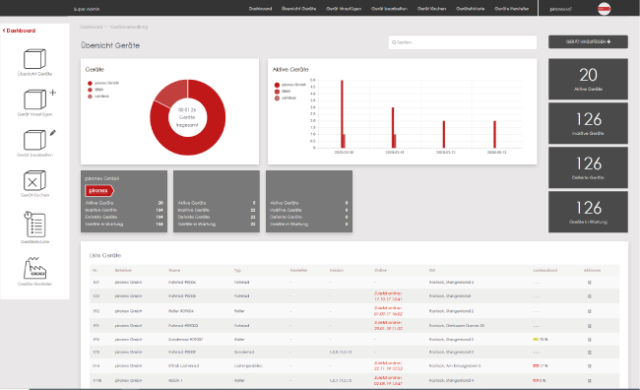Select Übersicht Geräte in top navigation

pyautogui.click(x=298, y=9)
